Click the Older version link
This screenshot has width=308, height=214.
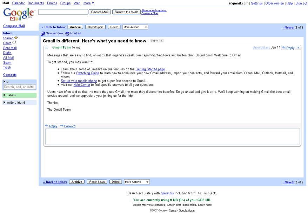tap(275, 4)
